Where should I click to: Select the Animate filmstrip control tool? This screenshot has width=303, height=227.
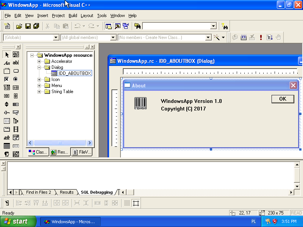click(x=16, y=129)
